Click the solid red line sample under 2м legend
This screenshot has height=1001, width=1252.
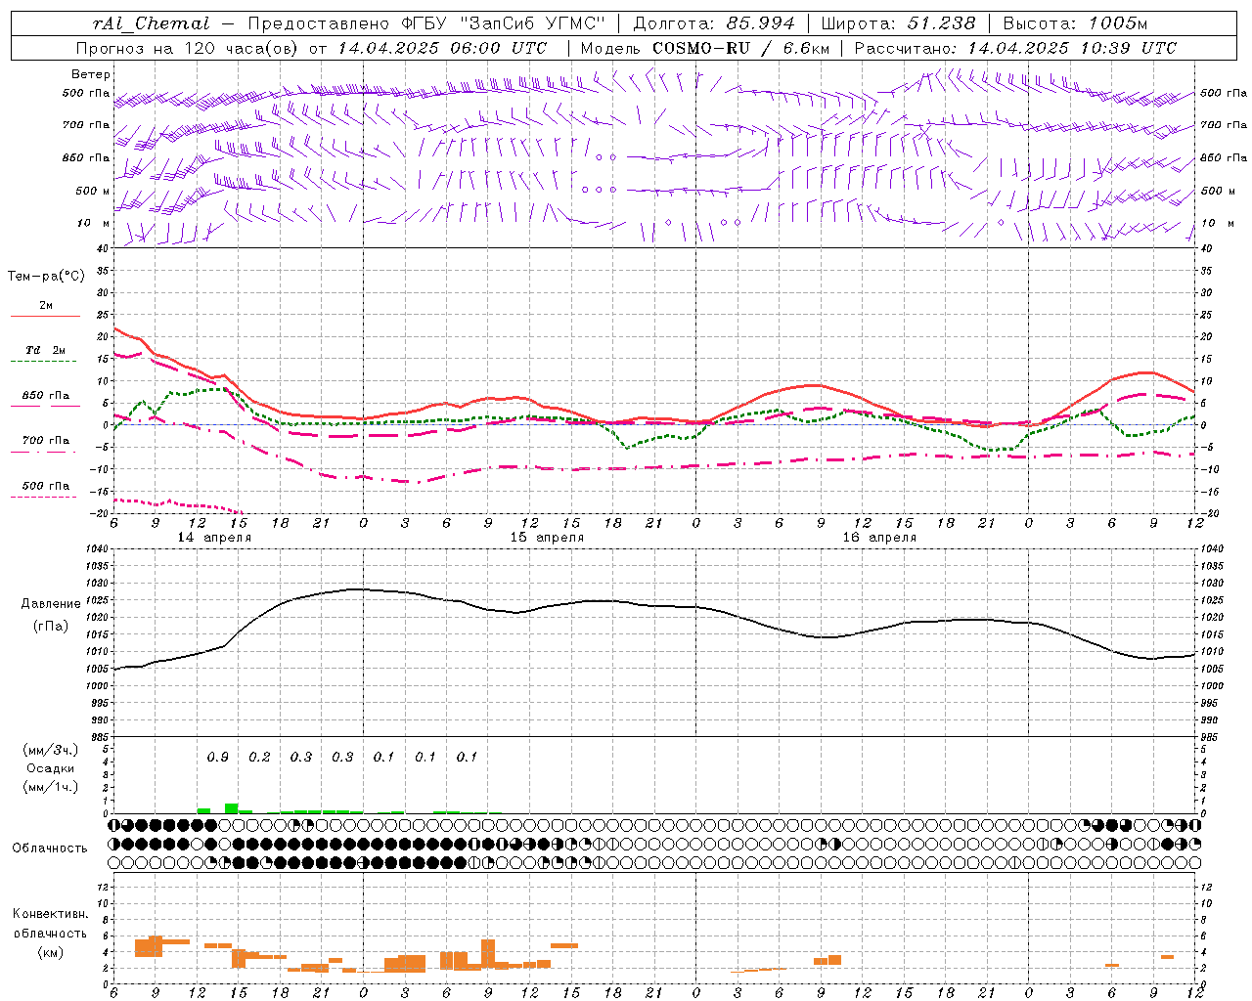pos(45,317)
